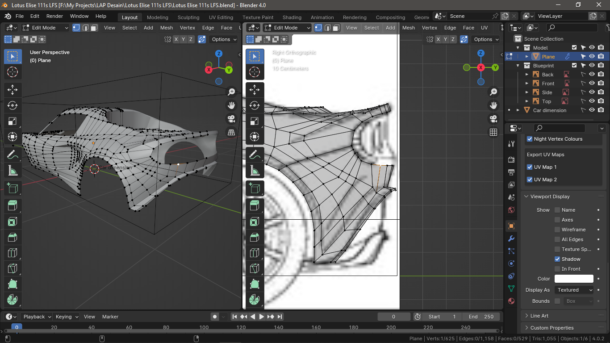Open the Modifiers wrench properties tab

coord(511,238)
